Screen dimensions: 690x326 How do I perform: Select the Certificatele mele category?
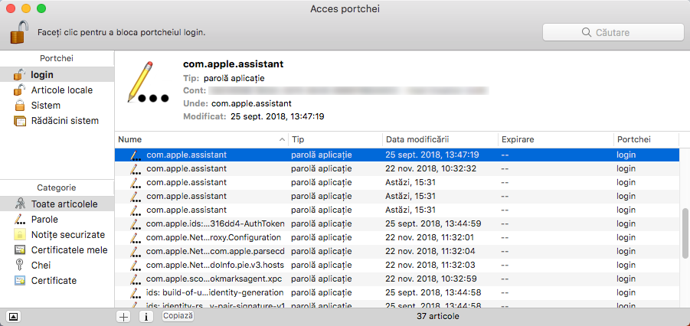69,250
